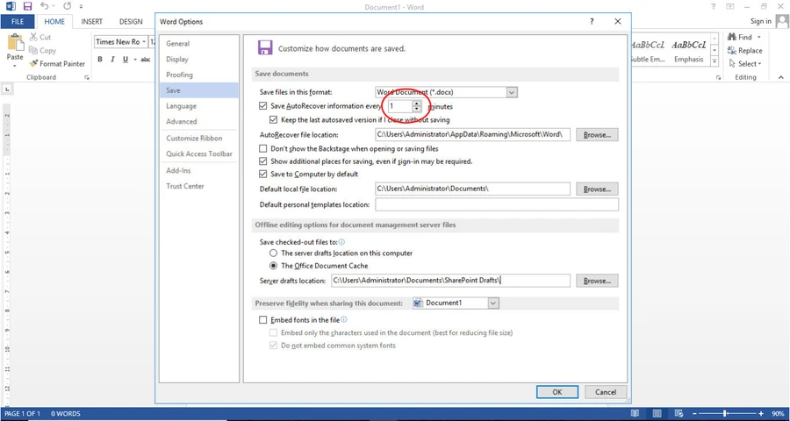The height and width of the screenshot is (421, 790).
Task: Switch to DESIGN ribbon tab
Action: (131, 22)
